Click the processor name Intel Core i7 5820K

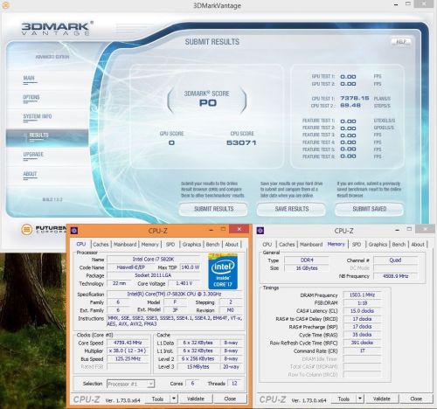(153, 259)
